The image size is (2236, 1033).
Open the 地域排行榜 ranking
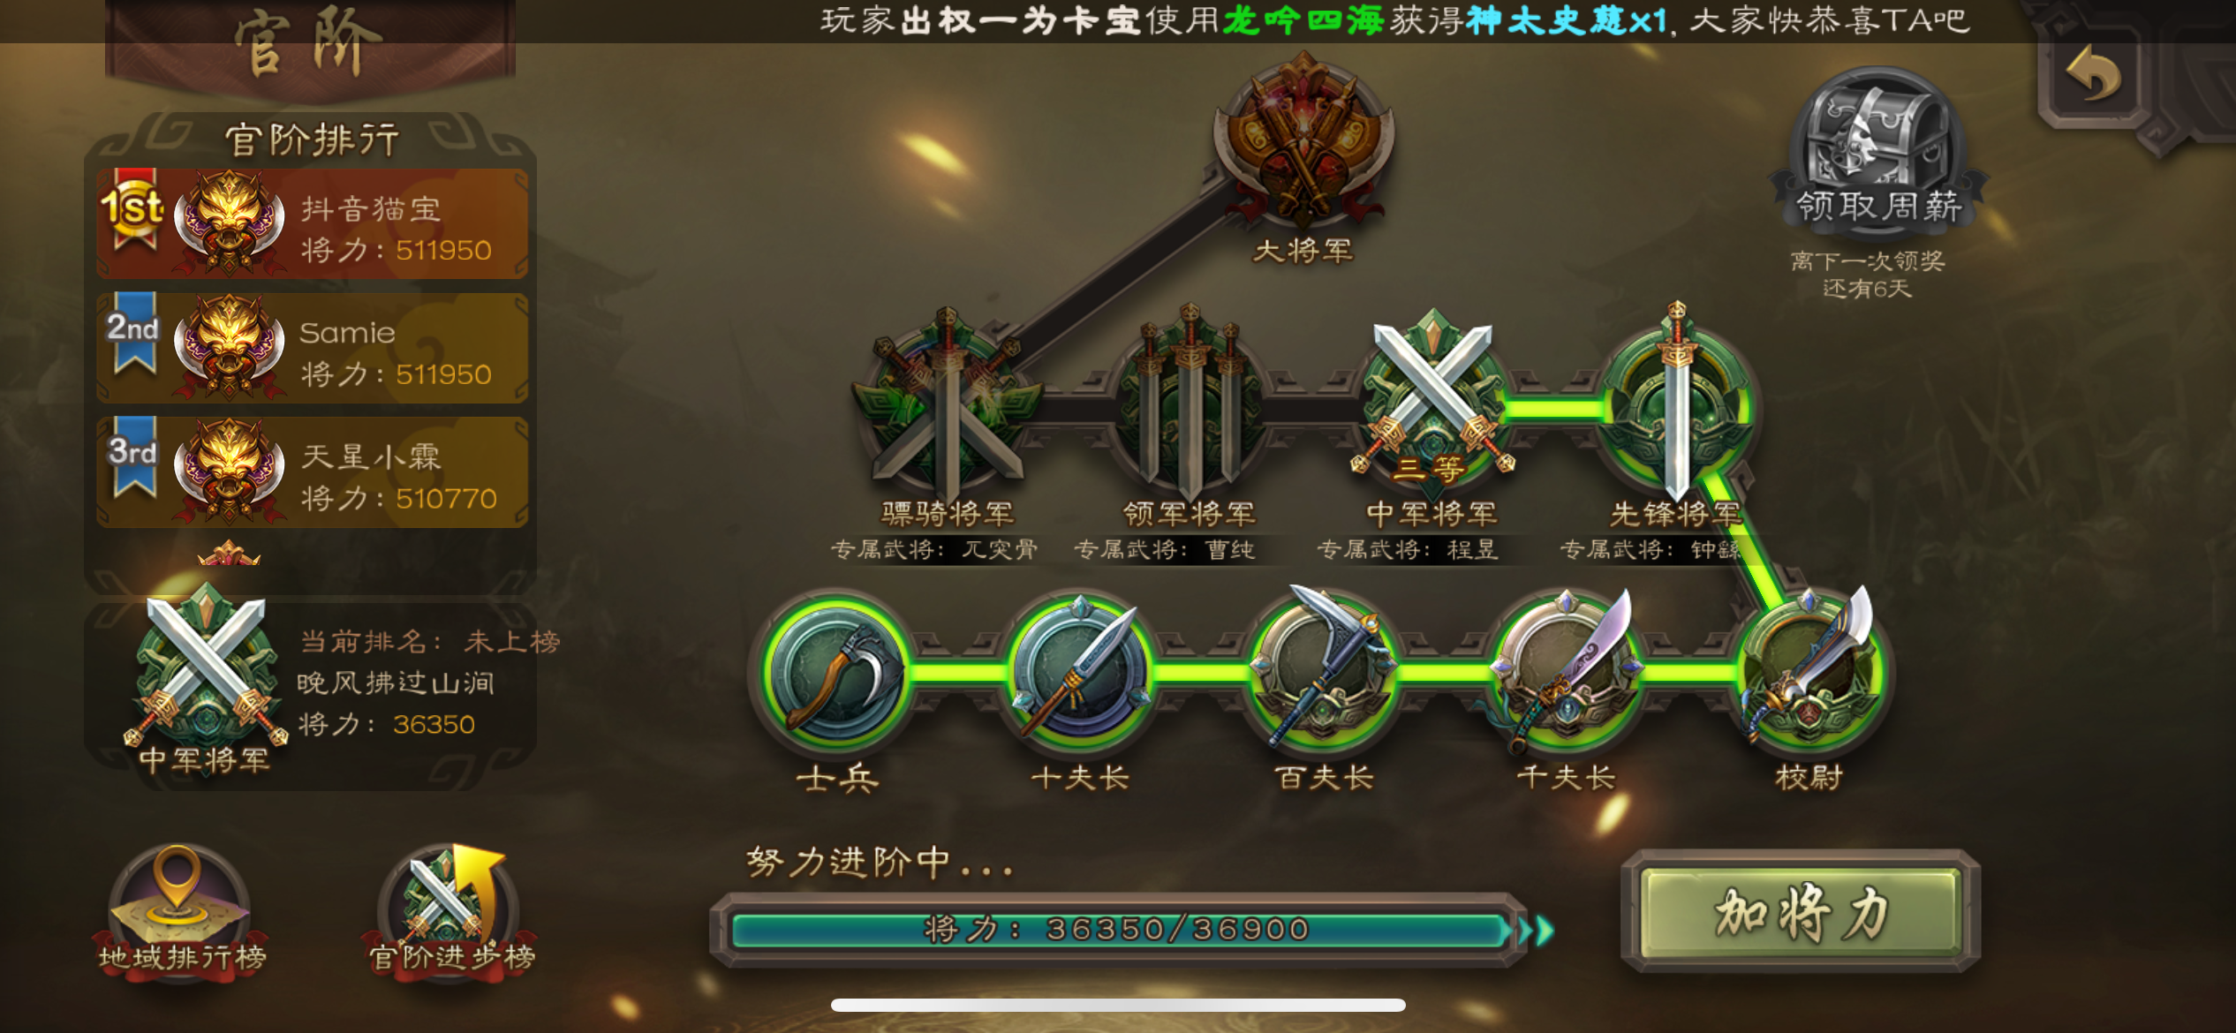click(180, 909)
